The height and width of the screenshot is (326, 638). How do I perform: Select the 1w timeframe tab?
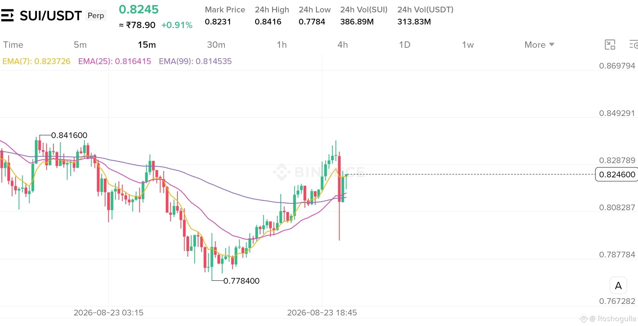468,45
